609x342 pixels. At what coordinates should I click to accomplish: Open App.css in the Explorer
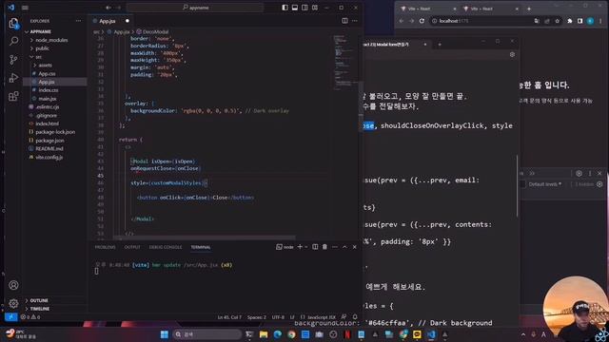coord(47,74)
